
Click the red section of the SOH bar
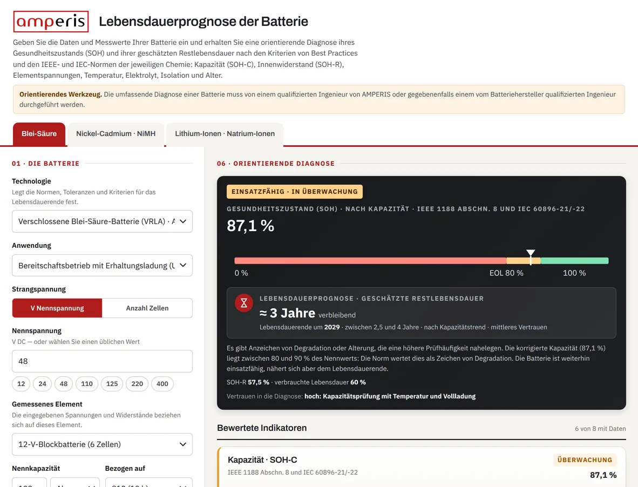pos(370,261)
